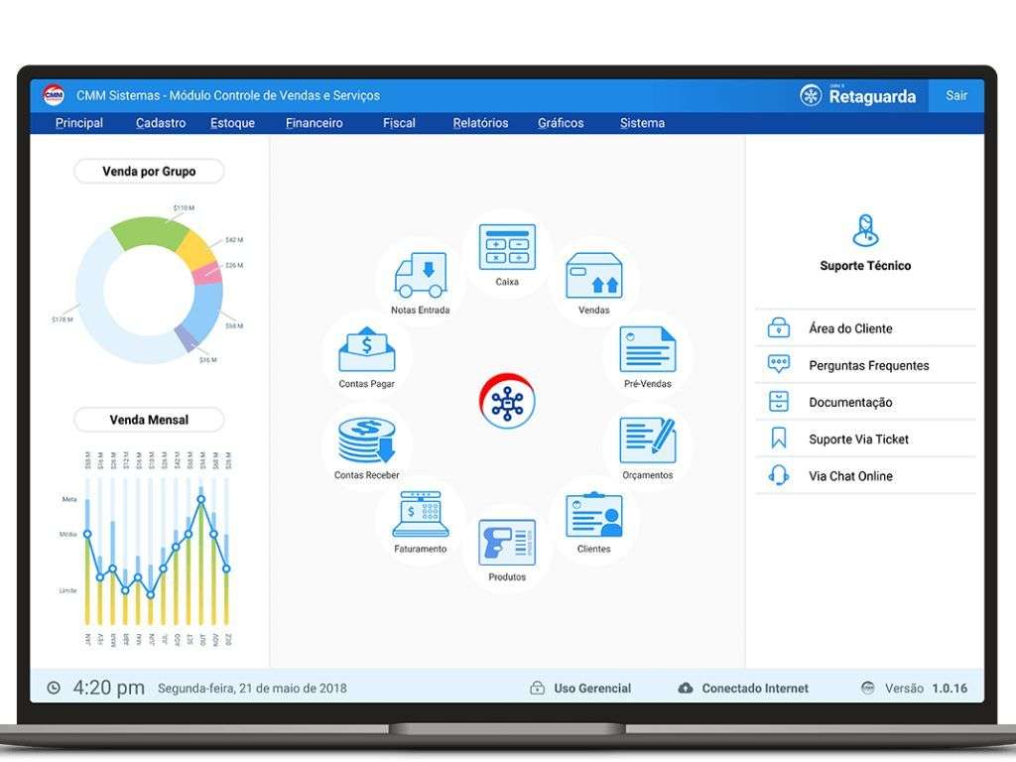
Task: Open the Faturamento cash register icon
Action: (x=421, y=515)
